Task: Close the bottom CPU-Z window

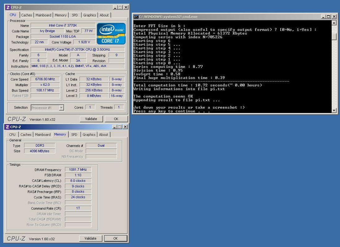Action: (125, 127)
